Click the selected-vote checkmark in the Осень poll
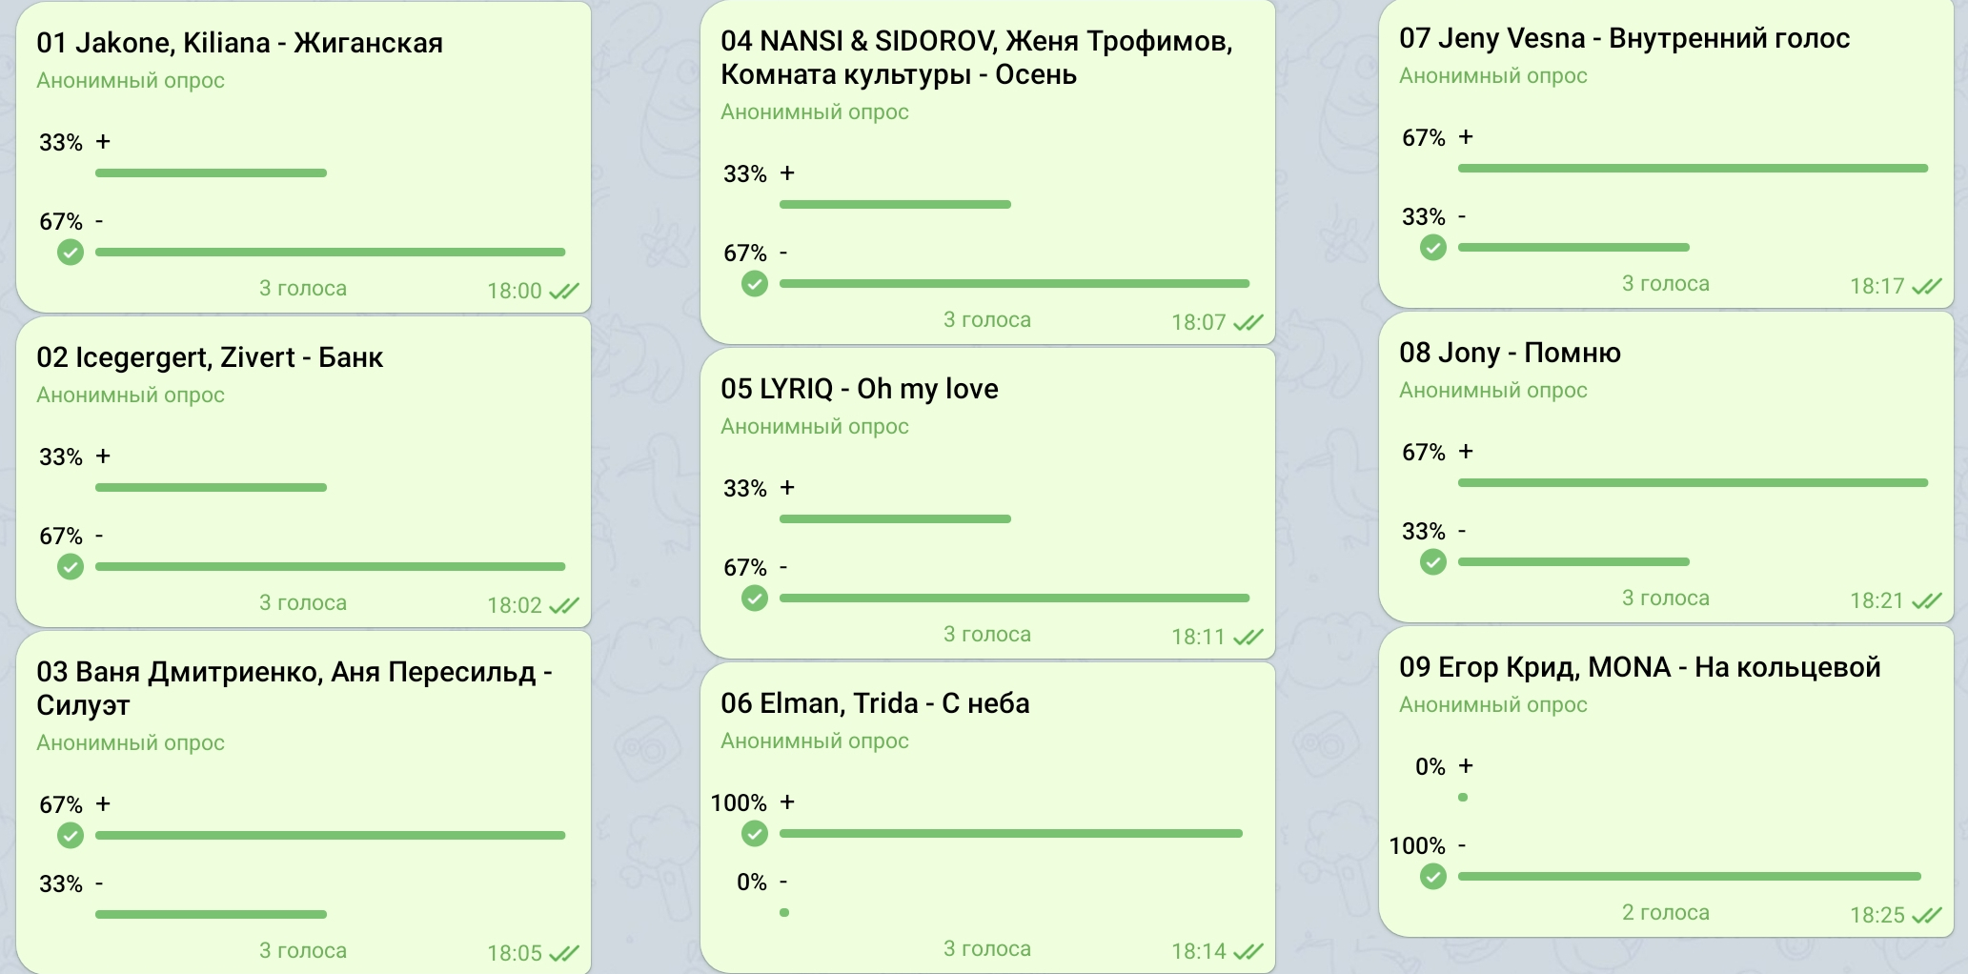Viewport: 1968px width, 974px height. tap(755, 284)
